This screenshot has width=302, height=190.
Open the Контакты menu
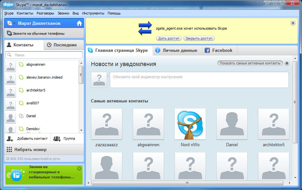click(x=25, y=13)
